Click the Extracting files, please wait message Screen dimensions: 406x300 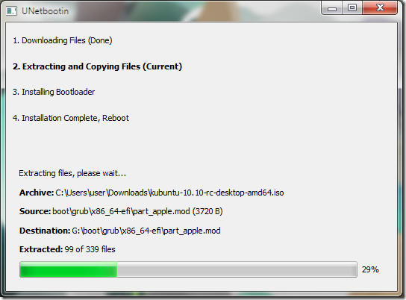72,173
